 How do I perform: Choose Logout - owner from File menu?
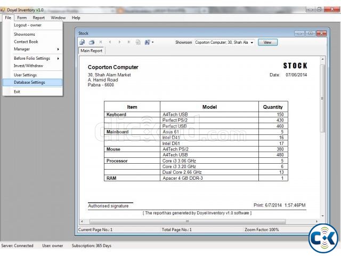tap(33, 25)
